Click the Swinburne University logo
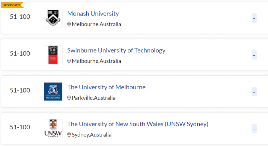Image resolution: width=268 pixels, height=146 pixels. 53,55
